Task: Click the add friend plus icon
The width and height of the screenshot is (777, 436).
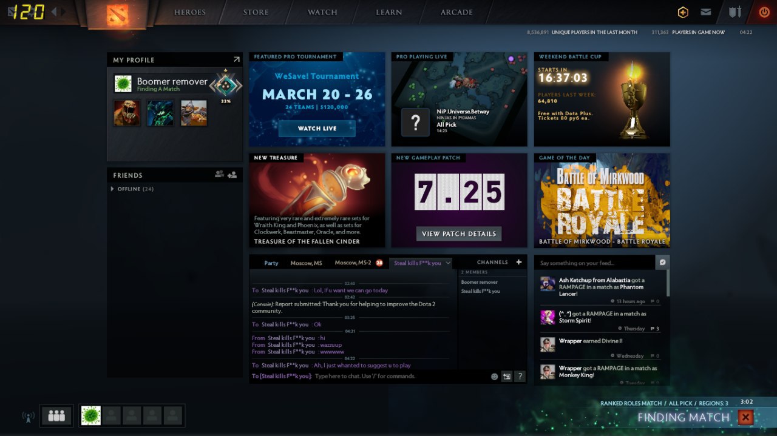Action: [232, 175]
